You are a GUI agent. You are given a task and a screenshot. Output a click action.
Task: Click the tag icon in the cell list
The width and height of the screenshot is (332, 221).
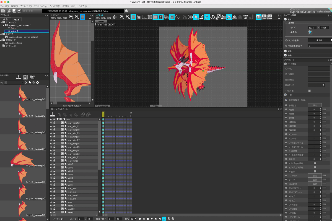tap(30, 82)
